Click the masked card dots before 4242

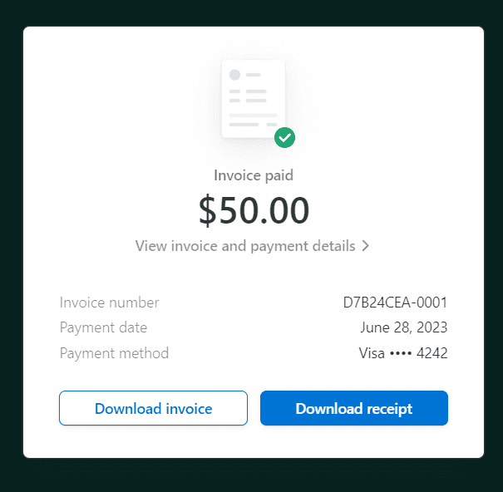pos(401,353)
